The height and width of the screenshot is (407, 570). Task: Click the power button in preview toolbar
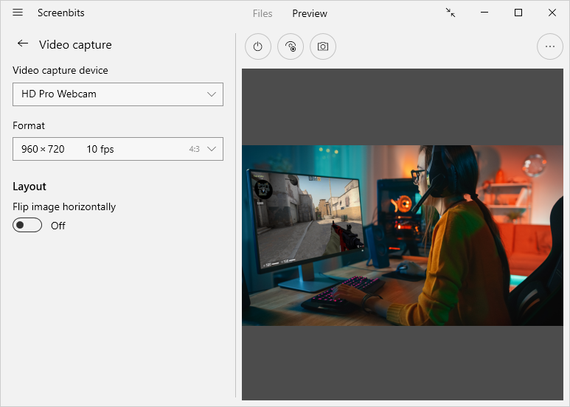[x=258, y=46]
